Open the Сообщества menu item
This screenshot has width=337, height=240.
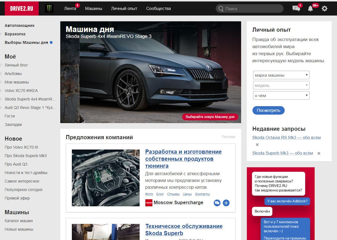click(x=158, y=8)
